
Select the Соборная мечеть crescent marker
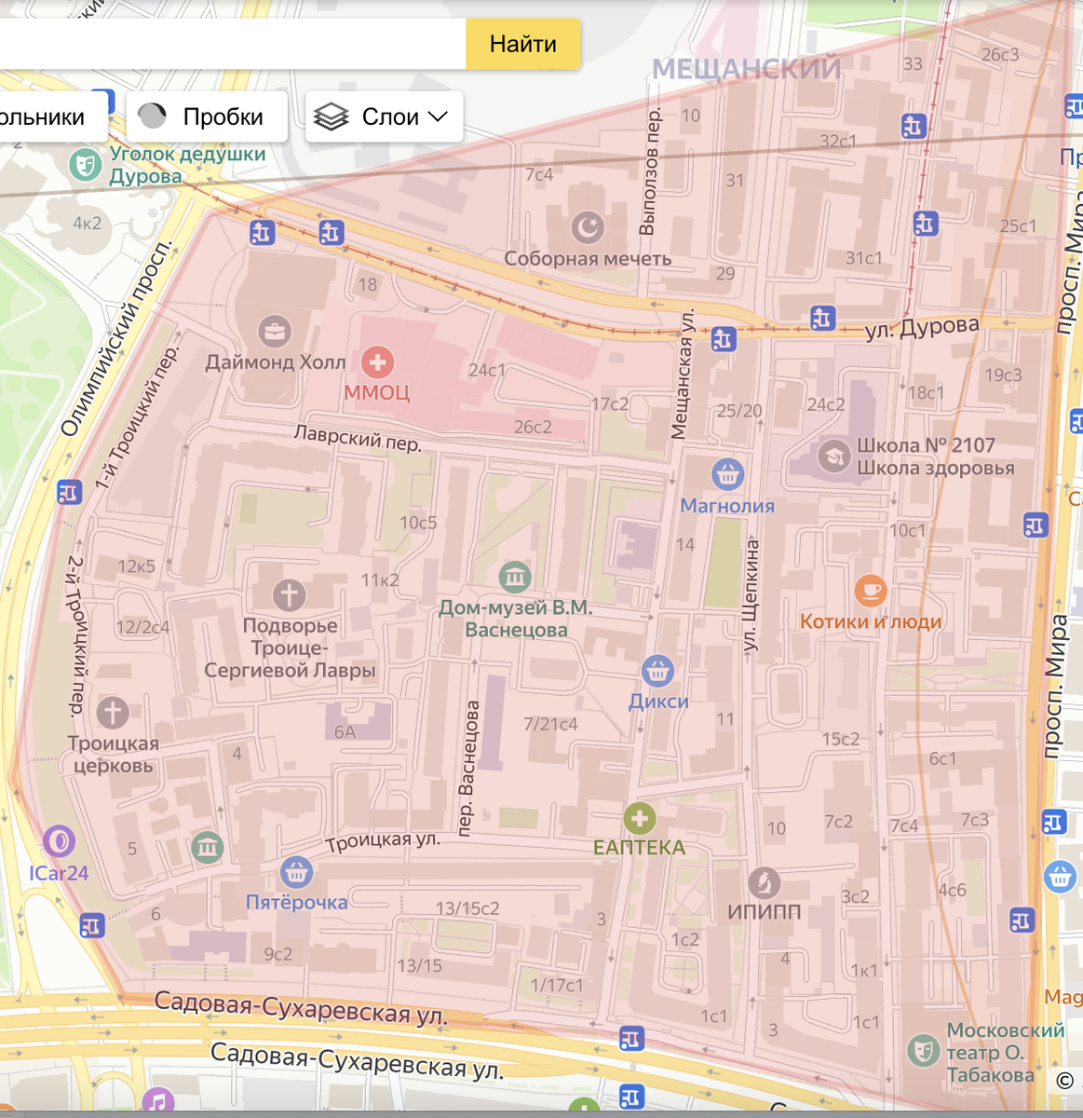tap(588, 226)
